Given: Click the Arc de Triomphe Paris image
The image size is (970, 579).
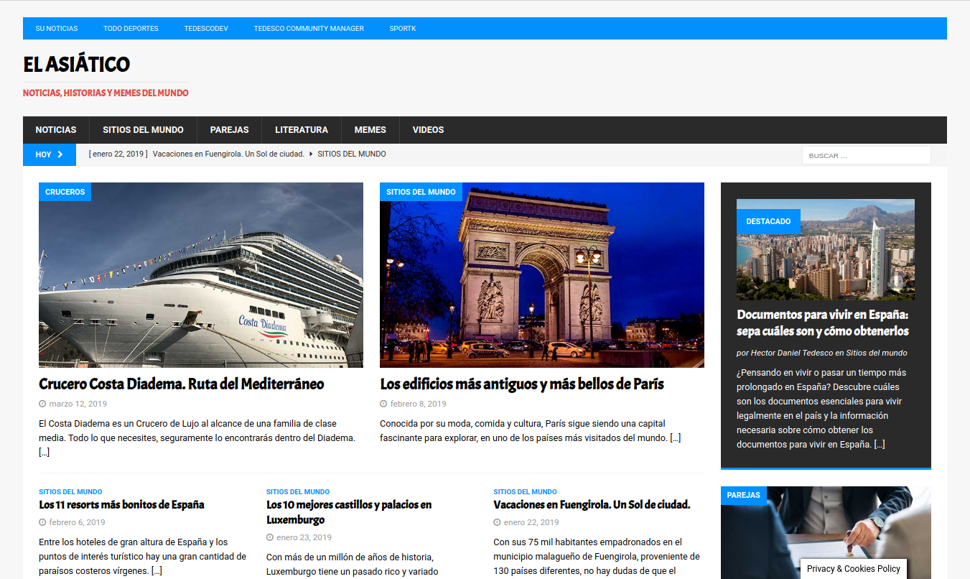Looking at the screenshot, I should pyautogui.click(x=542, y=275).
